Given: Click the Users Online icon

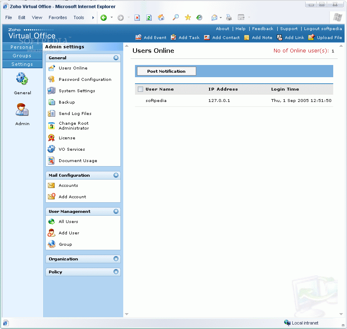Looking at the screenshot, I should point(51,68).
